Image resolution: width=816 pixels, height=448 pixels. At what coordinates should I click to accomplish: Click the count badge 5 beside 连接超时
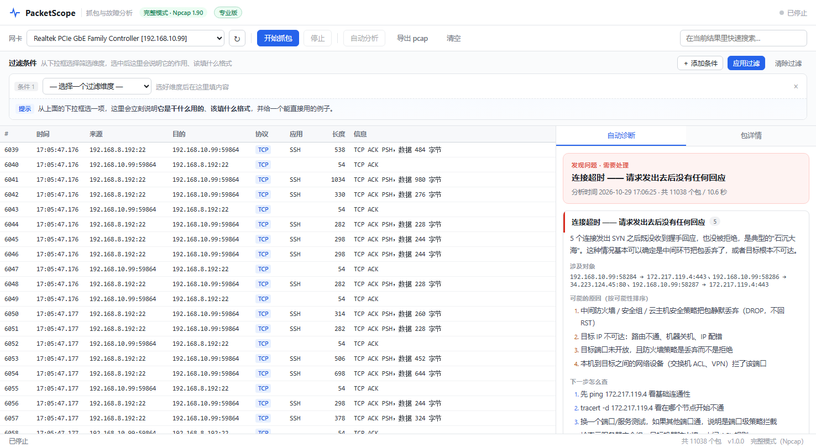click(715, 222)
